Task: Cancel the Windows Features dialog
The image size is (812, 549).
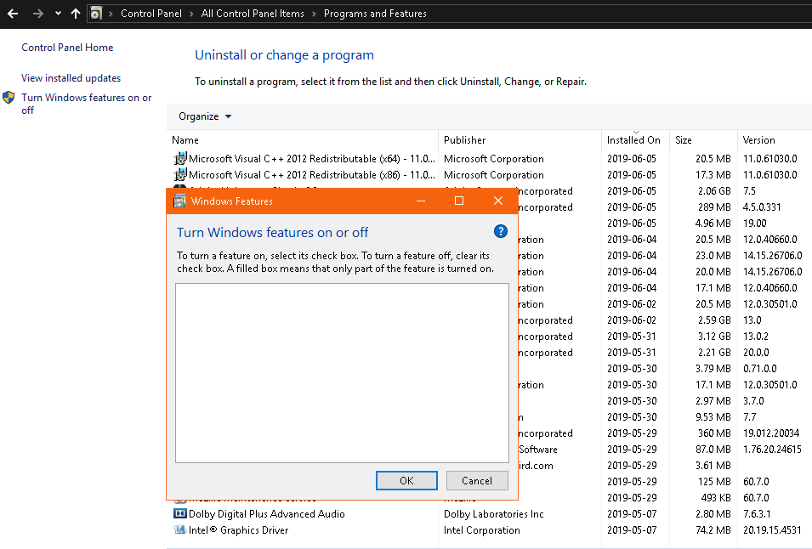Action: (477, 481)
